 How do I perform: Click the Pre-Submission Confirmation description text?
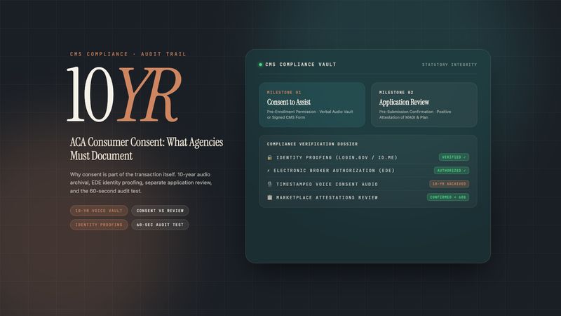pos(415,114)
